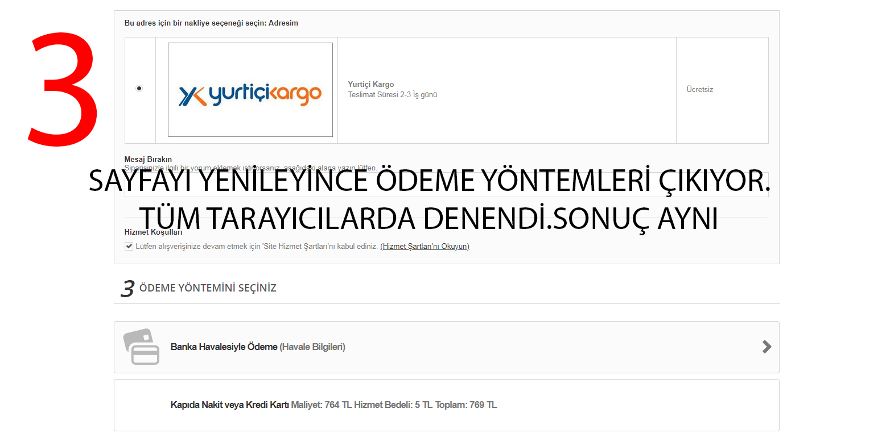This screenshot has width=890, height=433.
Task: Click the "Hizmet Bedeli: 5 TL" text
Action: (x=393, y=405)
